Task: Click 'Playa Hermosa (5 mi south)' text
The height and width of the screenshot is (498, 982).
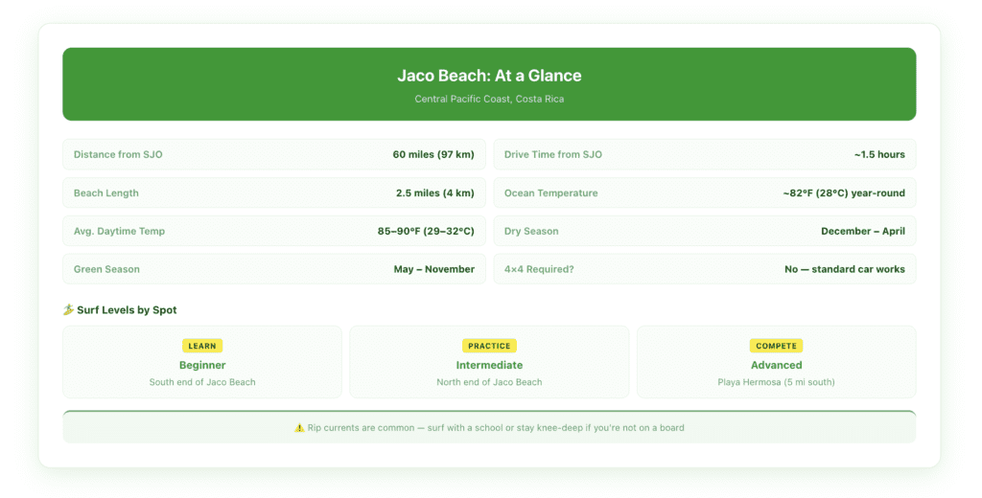Action: coord(776,381)
